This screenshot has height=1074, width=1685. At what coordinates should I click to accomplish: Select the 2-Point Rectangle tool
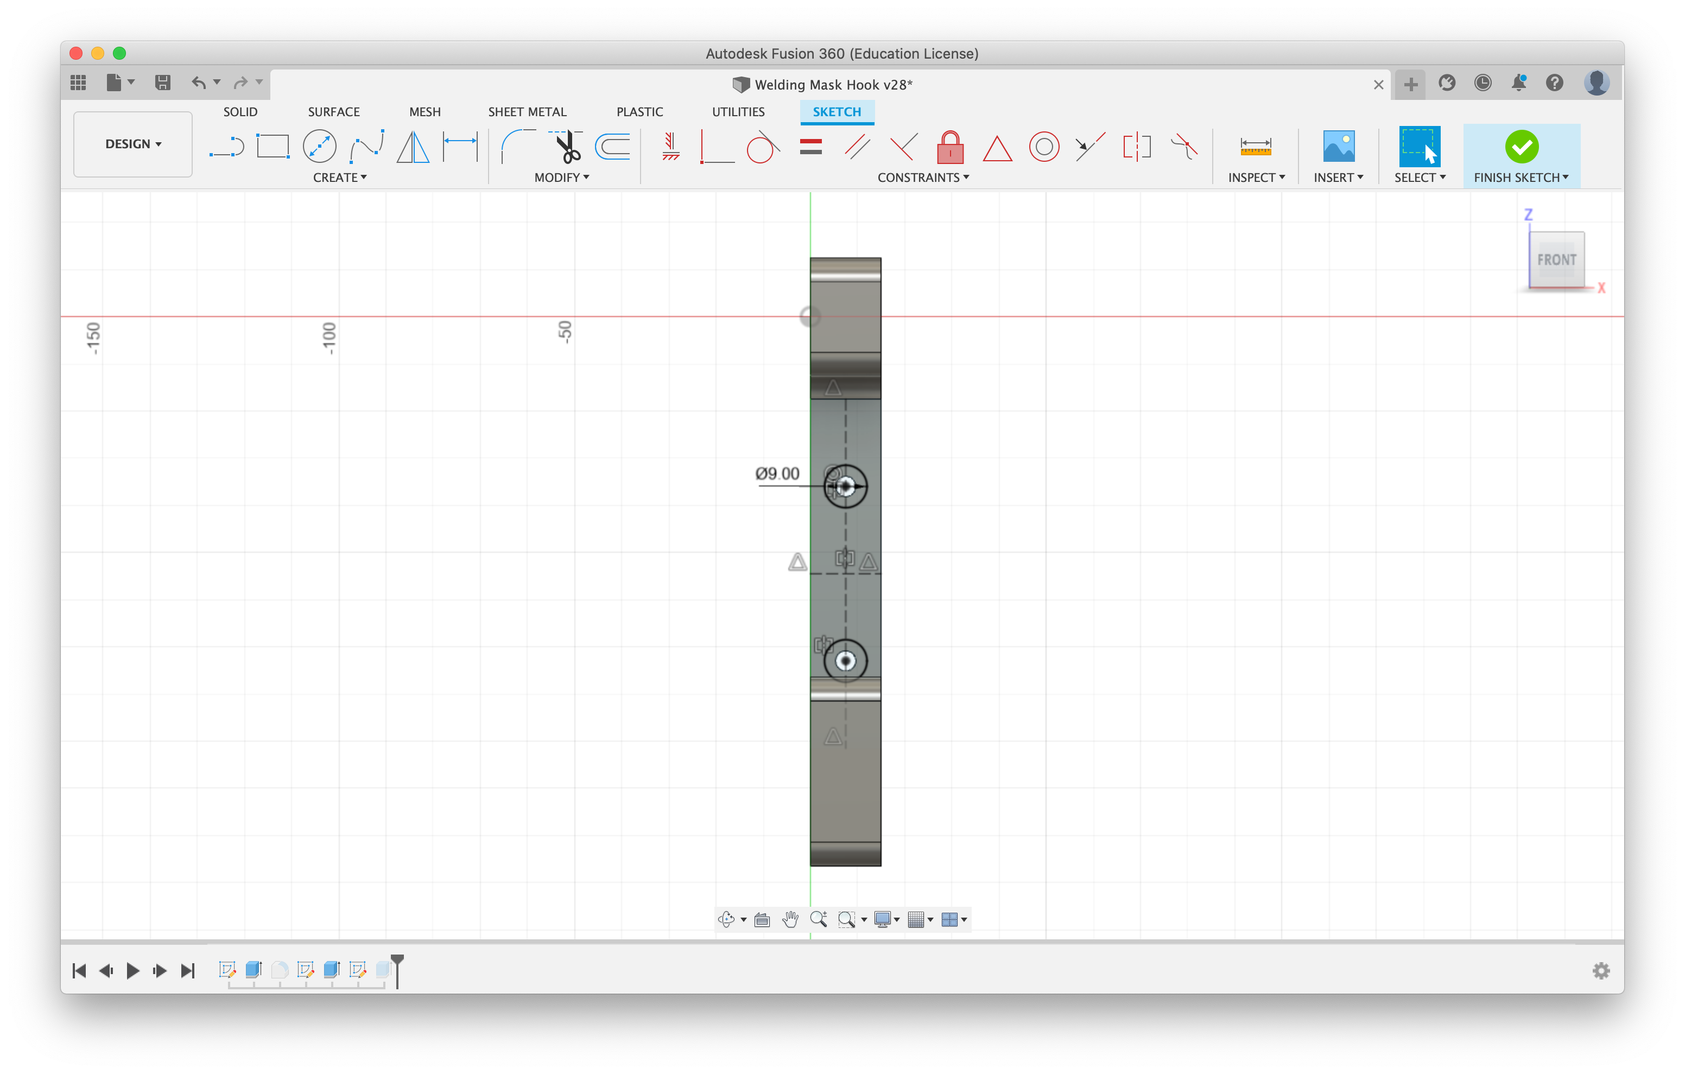[x=272, y=146]
